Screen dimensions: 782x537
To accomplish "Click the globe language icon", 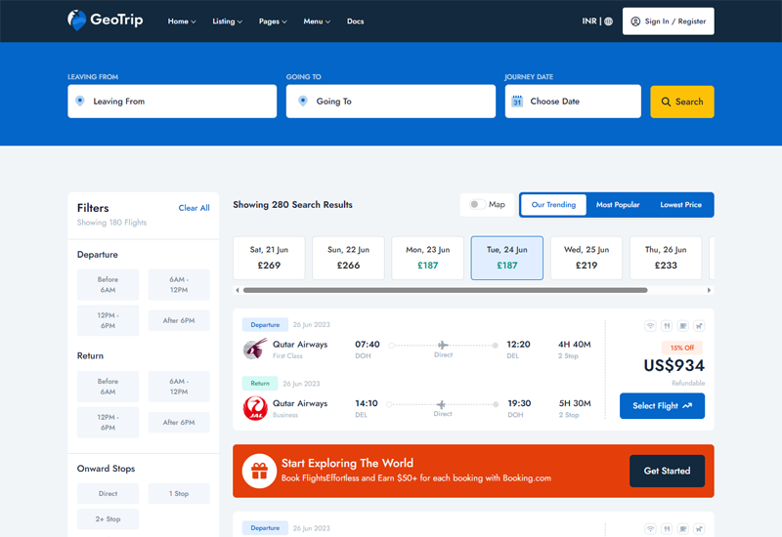I will [x=608, y=21].
